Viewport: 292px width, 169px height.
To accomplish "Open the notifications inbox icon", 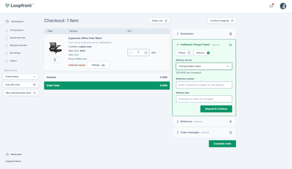I will point(272,6).
